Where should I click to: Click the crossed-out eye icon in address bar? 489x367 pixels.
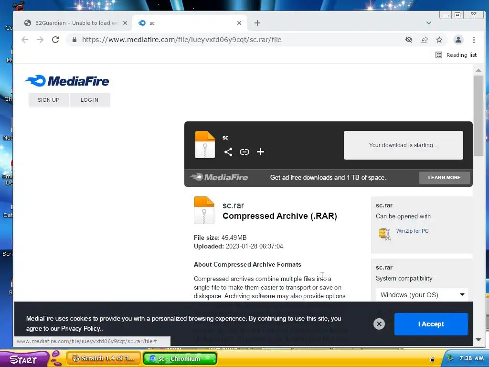click(409, 40)
